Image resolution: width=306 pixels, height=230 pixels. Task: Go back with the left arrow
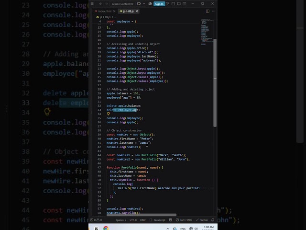[x=100, y=4]
